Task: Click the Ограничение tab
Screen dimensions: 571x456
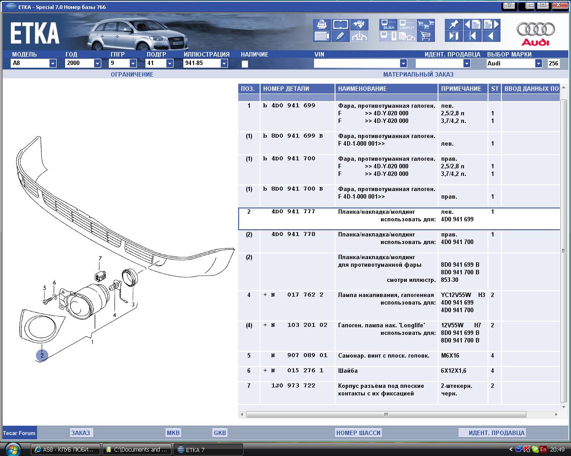Action: [x=132, y=74]
